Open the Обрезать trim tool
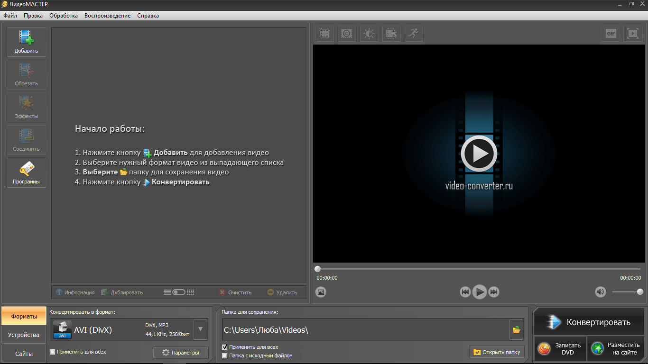Viewport: 648px width, 364px height. (27, 75)
